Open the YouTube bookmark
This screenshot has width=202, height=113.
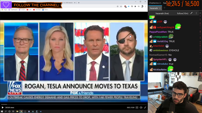37,10
